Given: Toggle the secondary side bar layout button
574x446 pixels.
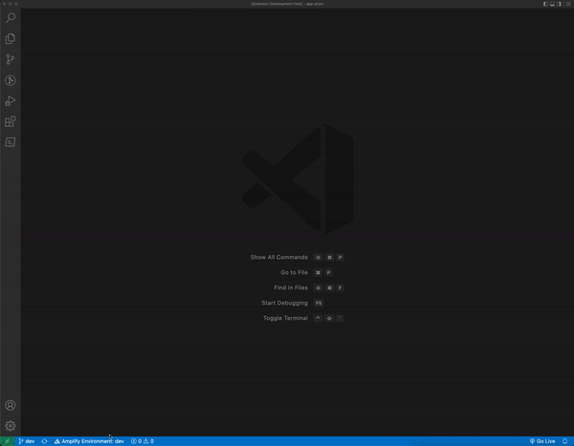Looking at the screenshot, I should click(560, 4).
